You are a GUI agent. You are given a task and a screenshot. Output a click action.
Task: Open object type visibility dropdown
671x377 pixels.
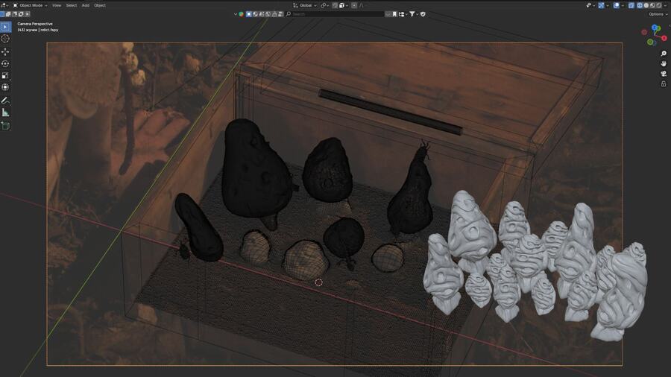pos(590,5)
